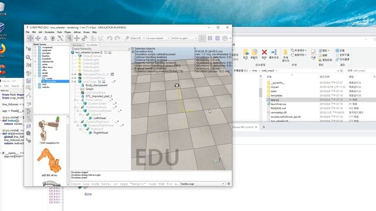376x211 pixels.
Task: Switch to the two_wheeler scene tab
Action: coord(92,45)
